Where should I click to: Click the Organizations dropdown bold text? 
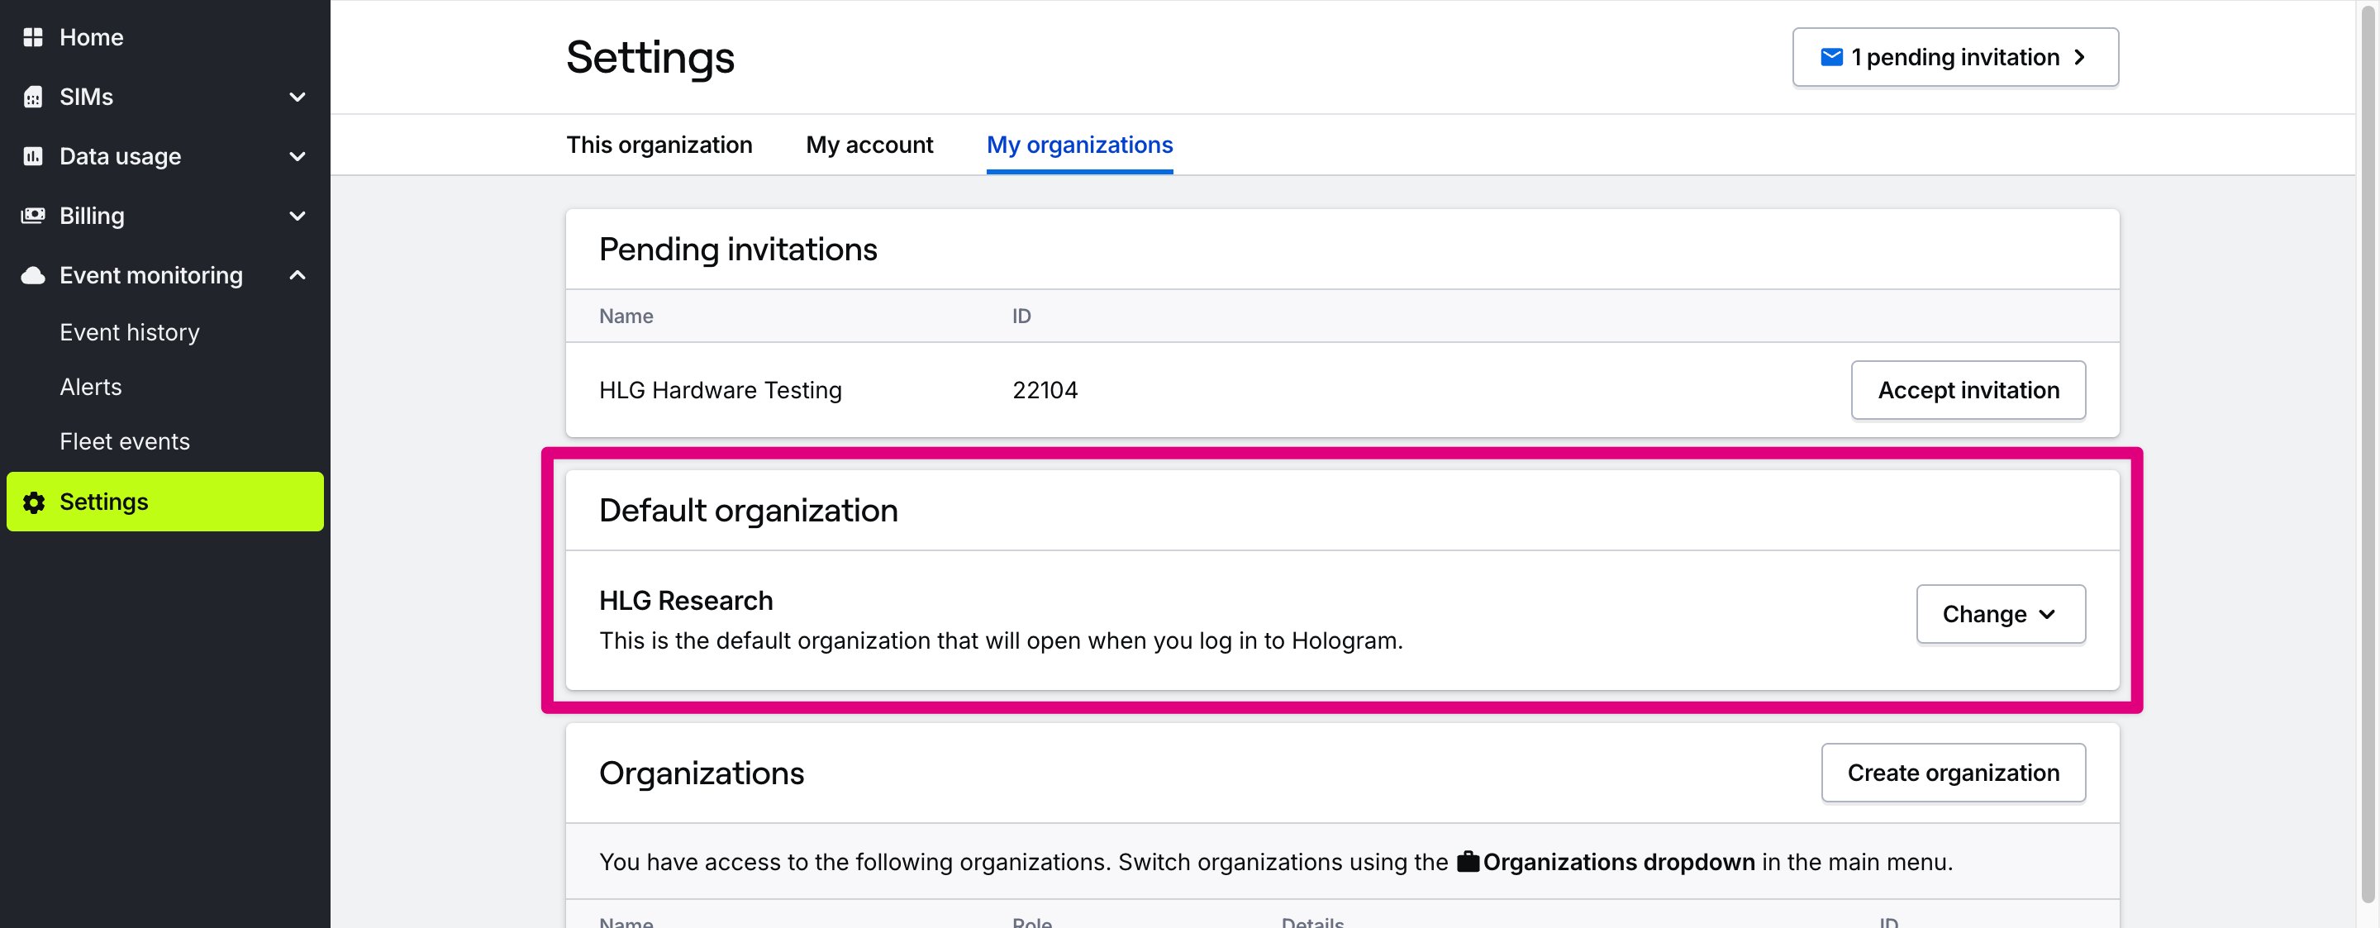tap(1619, 861)
